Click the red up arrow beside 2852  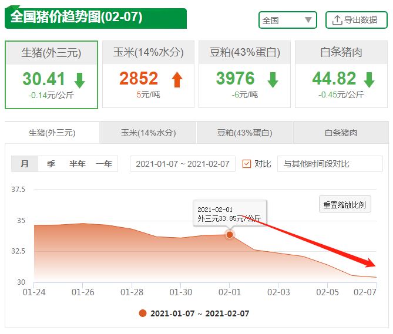tap(177, 80)
